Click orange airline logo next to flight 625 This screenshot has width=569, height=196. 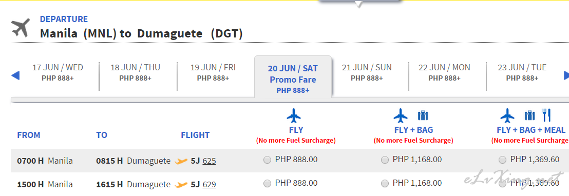(181, 161)
